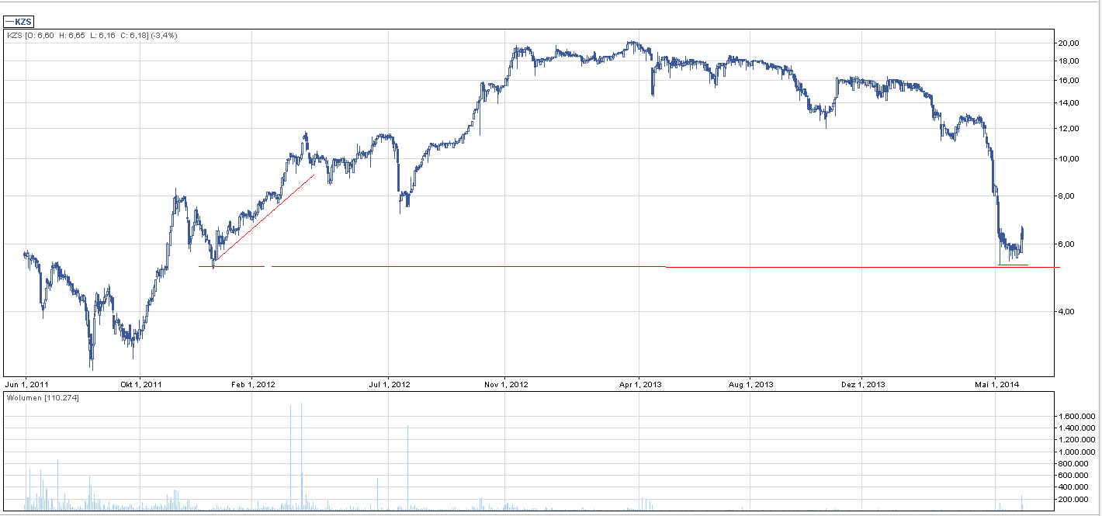Click the Okt 1, 2011 date label
This screenshot has height=516, width=1102.
(x=140, y=384)
